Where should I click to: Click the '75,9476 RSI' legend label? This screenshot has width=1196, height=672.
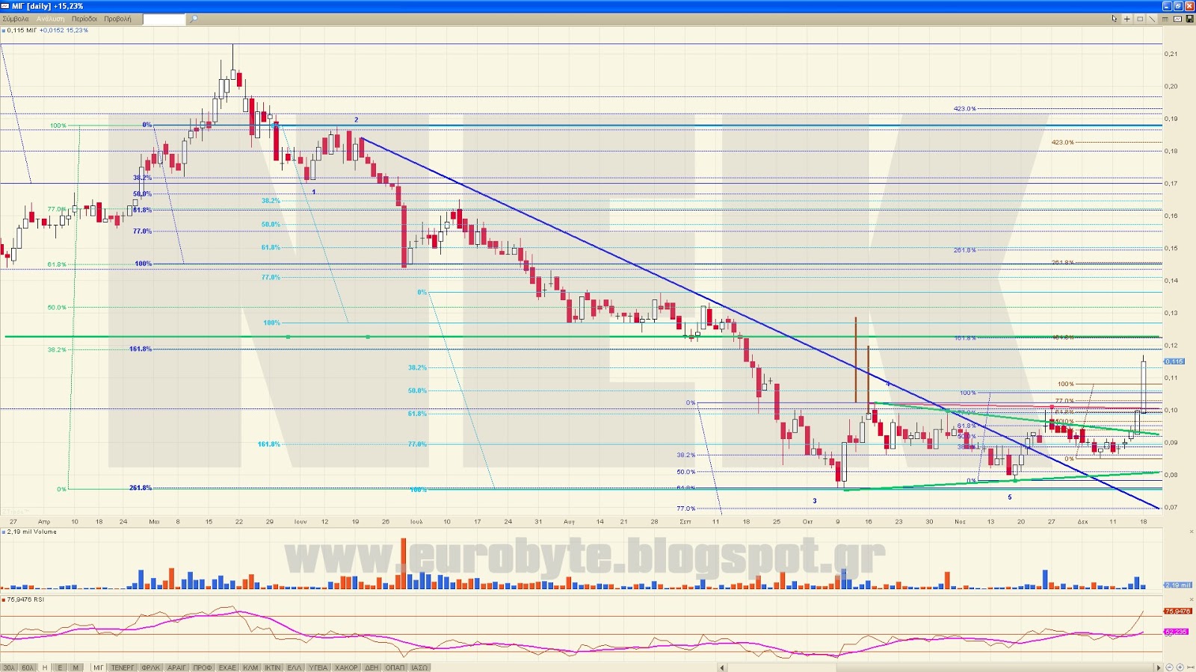25,600
